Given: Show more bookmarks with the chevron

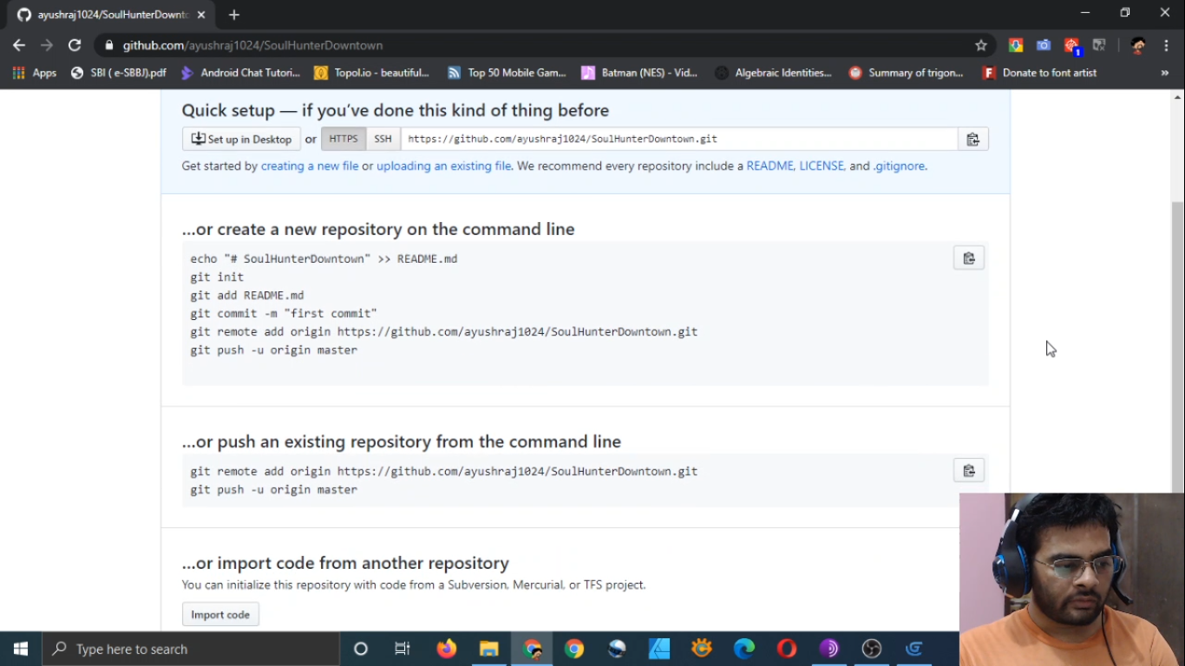Looking at the screenshot, I should pos(1165,73).
